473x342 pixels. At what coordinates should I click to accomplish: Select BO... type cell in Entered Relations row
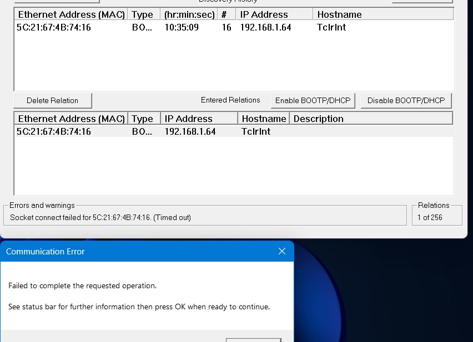click(x=142, y=131)
